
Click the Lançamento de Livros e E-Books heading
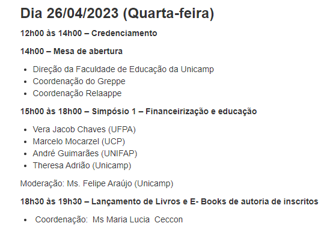[x=170, y=202]
